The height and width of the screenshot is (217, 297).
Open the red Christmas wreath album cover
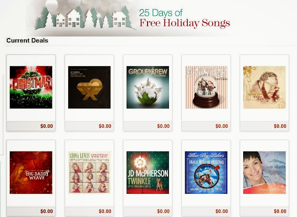click(x=31, y=87)
